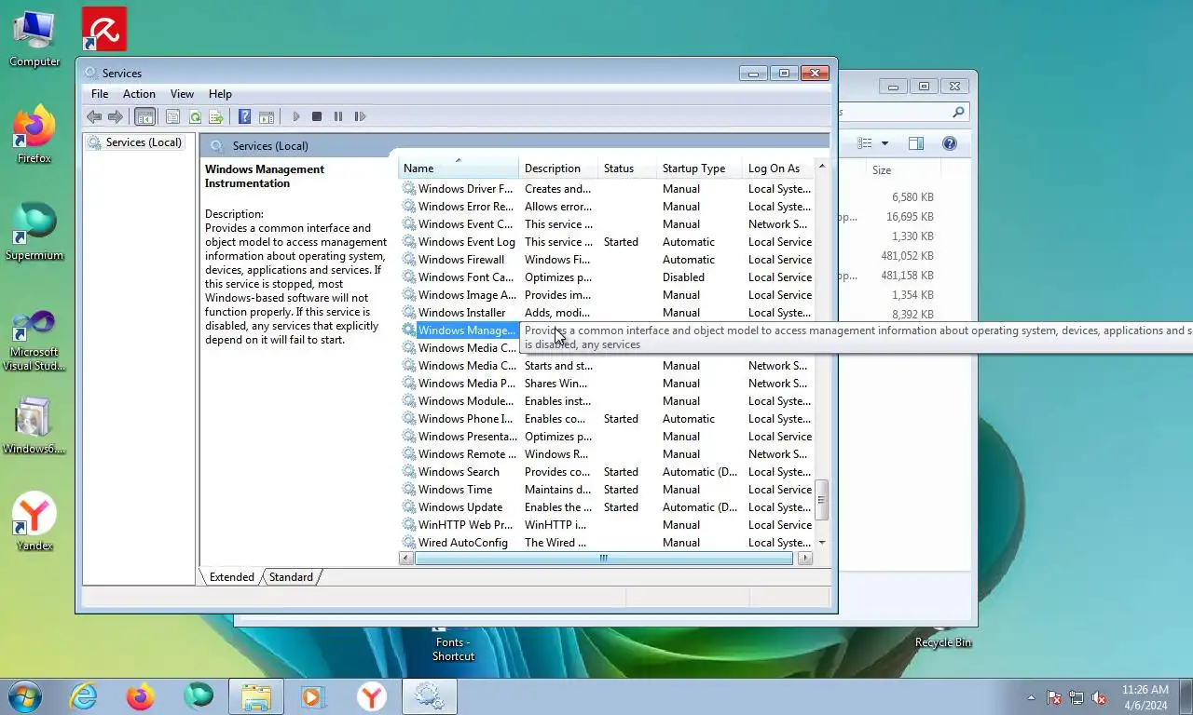The image size is (1193, 715).
Task: Select the Windows Time service
Action: click(607, 490)
